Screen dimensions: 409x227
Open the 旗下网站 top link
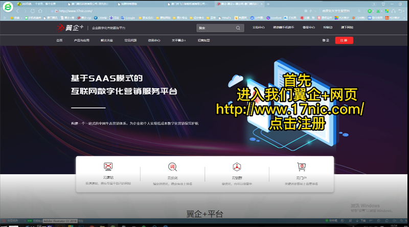click(347, 28)
